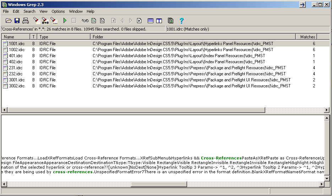
Task: Select the 3001.idrc result row
Action: (165, 80)
